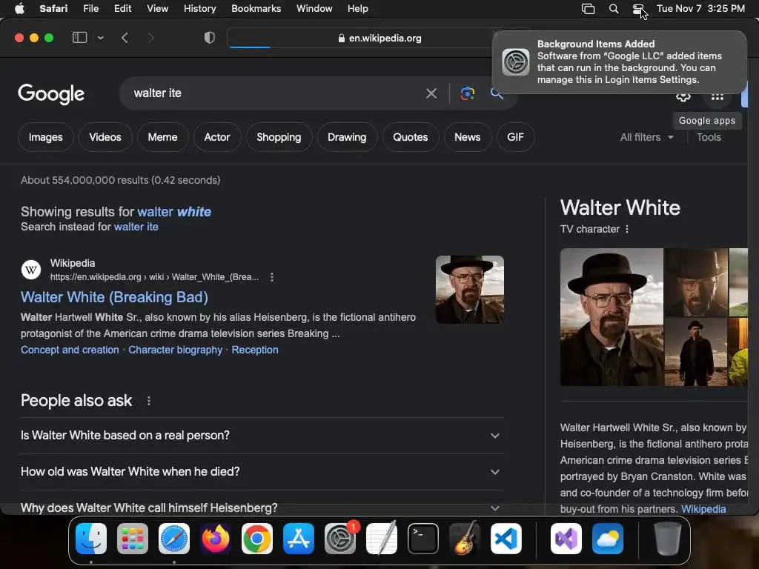This screenshot has height=569, width=759.
Task: Click the corrected walter white link
Action: tap(174, 212)
